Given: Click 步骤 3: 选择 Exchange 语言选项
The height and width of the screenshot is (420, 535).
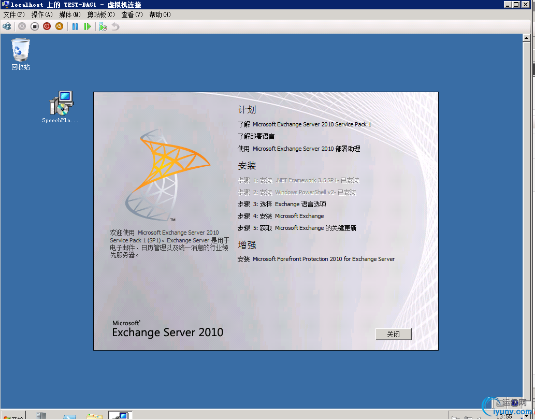Looking at the screenshot, I should tap(282, 204).
